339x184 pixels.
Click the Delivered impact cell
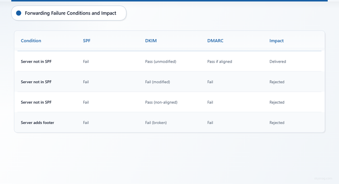[278, 61]
